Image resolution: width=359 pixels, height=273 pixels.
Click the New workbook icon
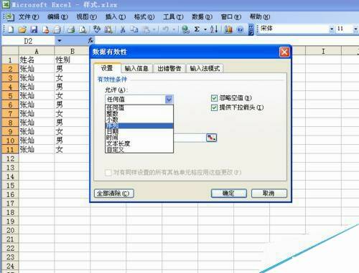(x=11, y=29)
